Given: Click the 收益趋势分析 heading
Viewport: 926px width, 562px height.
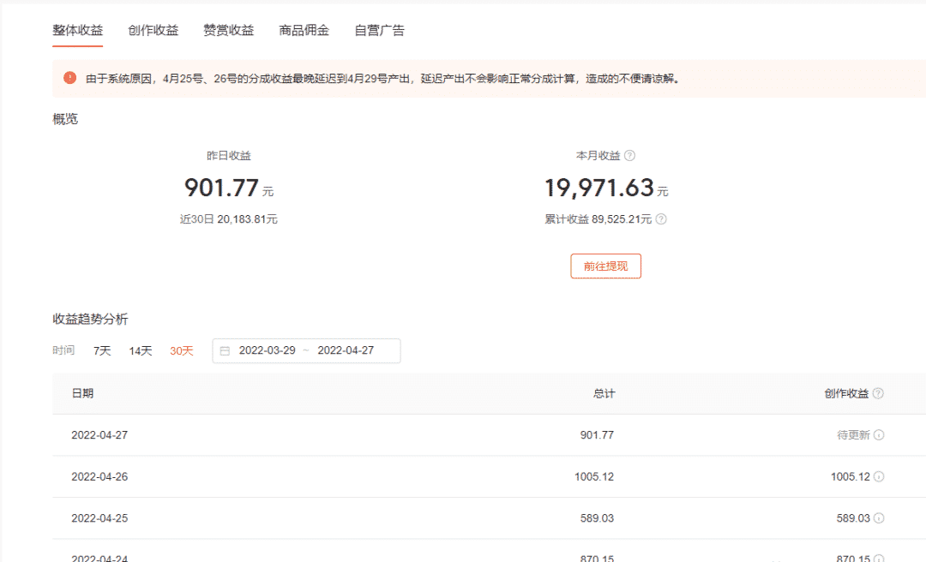Looking at the screenshot, I should (90, 320).
